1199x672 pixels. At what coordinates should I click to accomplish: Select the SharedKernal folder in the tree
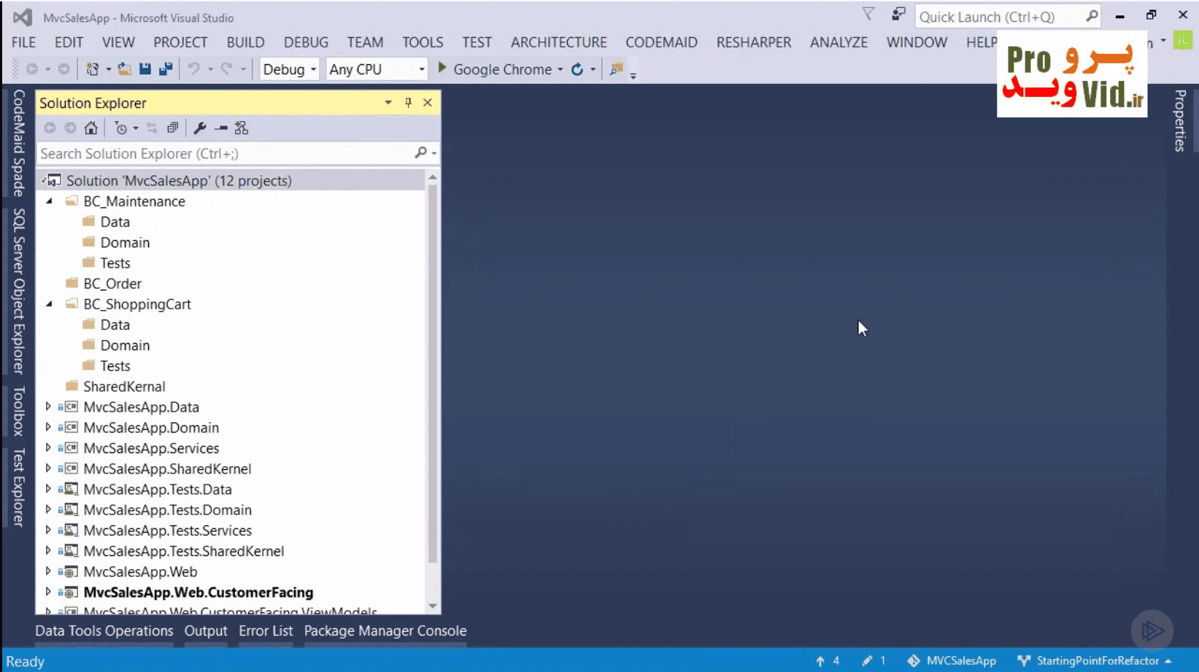124,386
